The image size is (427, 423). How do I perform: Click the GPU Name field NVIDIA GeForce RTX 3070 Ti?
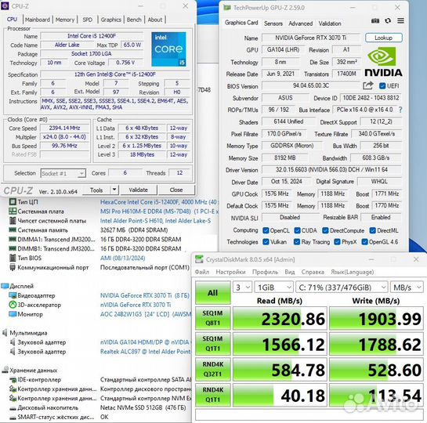pyautogui.click(x=311, y=38)
